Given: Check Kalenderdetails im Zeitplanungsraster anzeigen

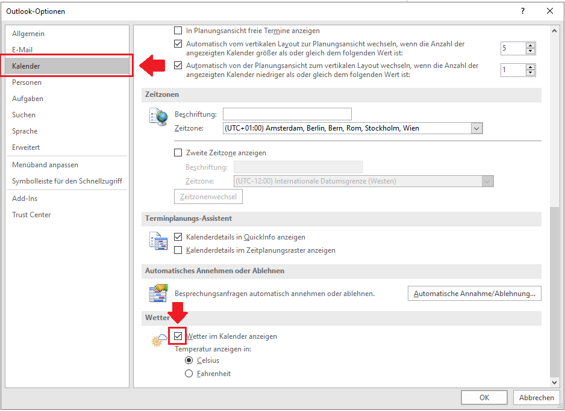Looking at the screenshot, I should pyautogui.click(x=178, y=250).
